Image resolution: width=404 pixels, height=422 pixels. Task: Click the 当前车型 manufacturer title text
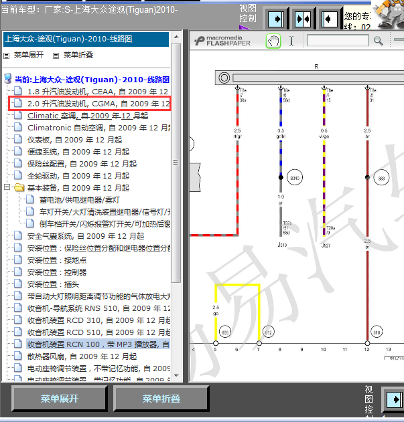tap(89, 10)
